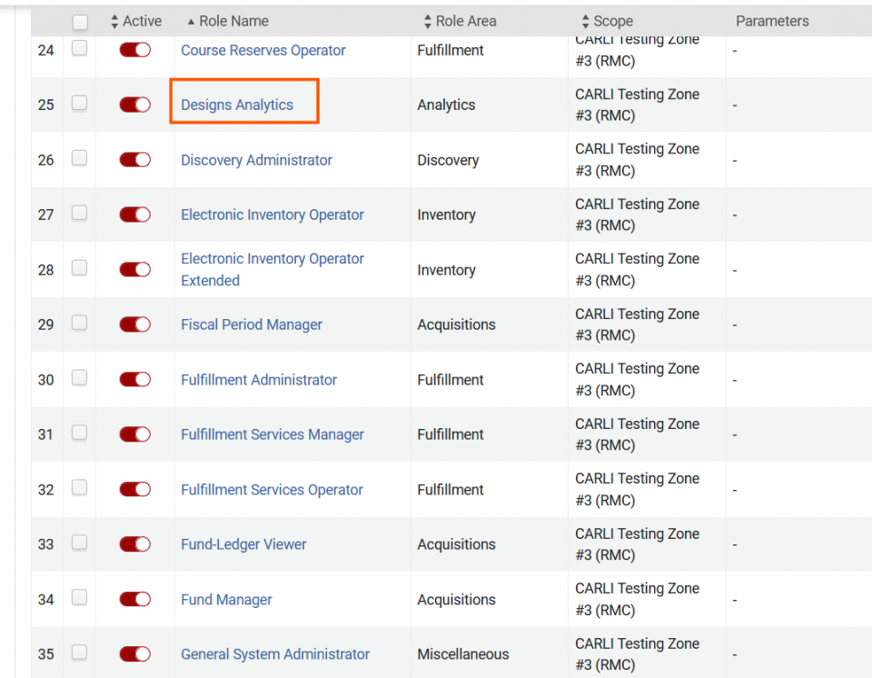Click row number 30
872x678 pixels.
[x=45, y=380]
